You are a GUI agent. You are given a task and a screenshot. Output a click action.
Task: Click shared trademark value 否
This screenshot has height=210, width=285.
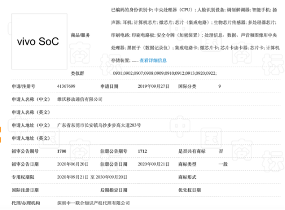(x=220, y=151)
